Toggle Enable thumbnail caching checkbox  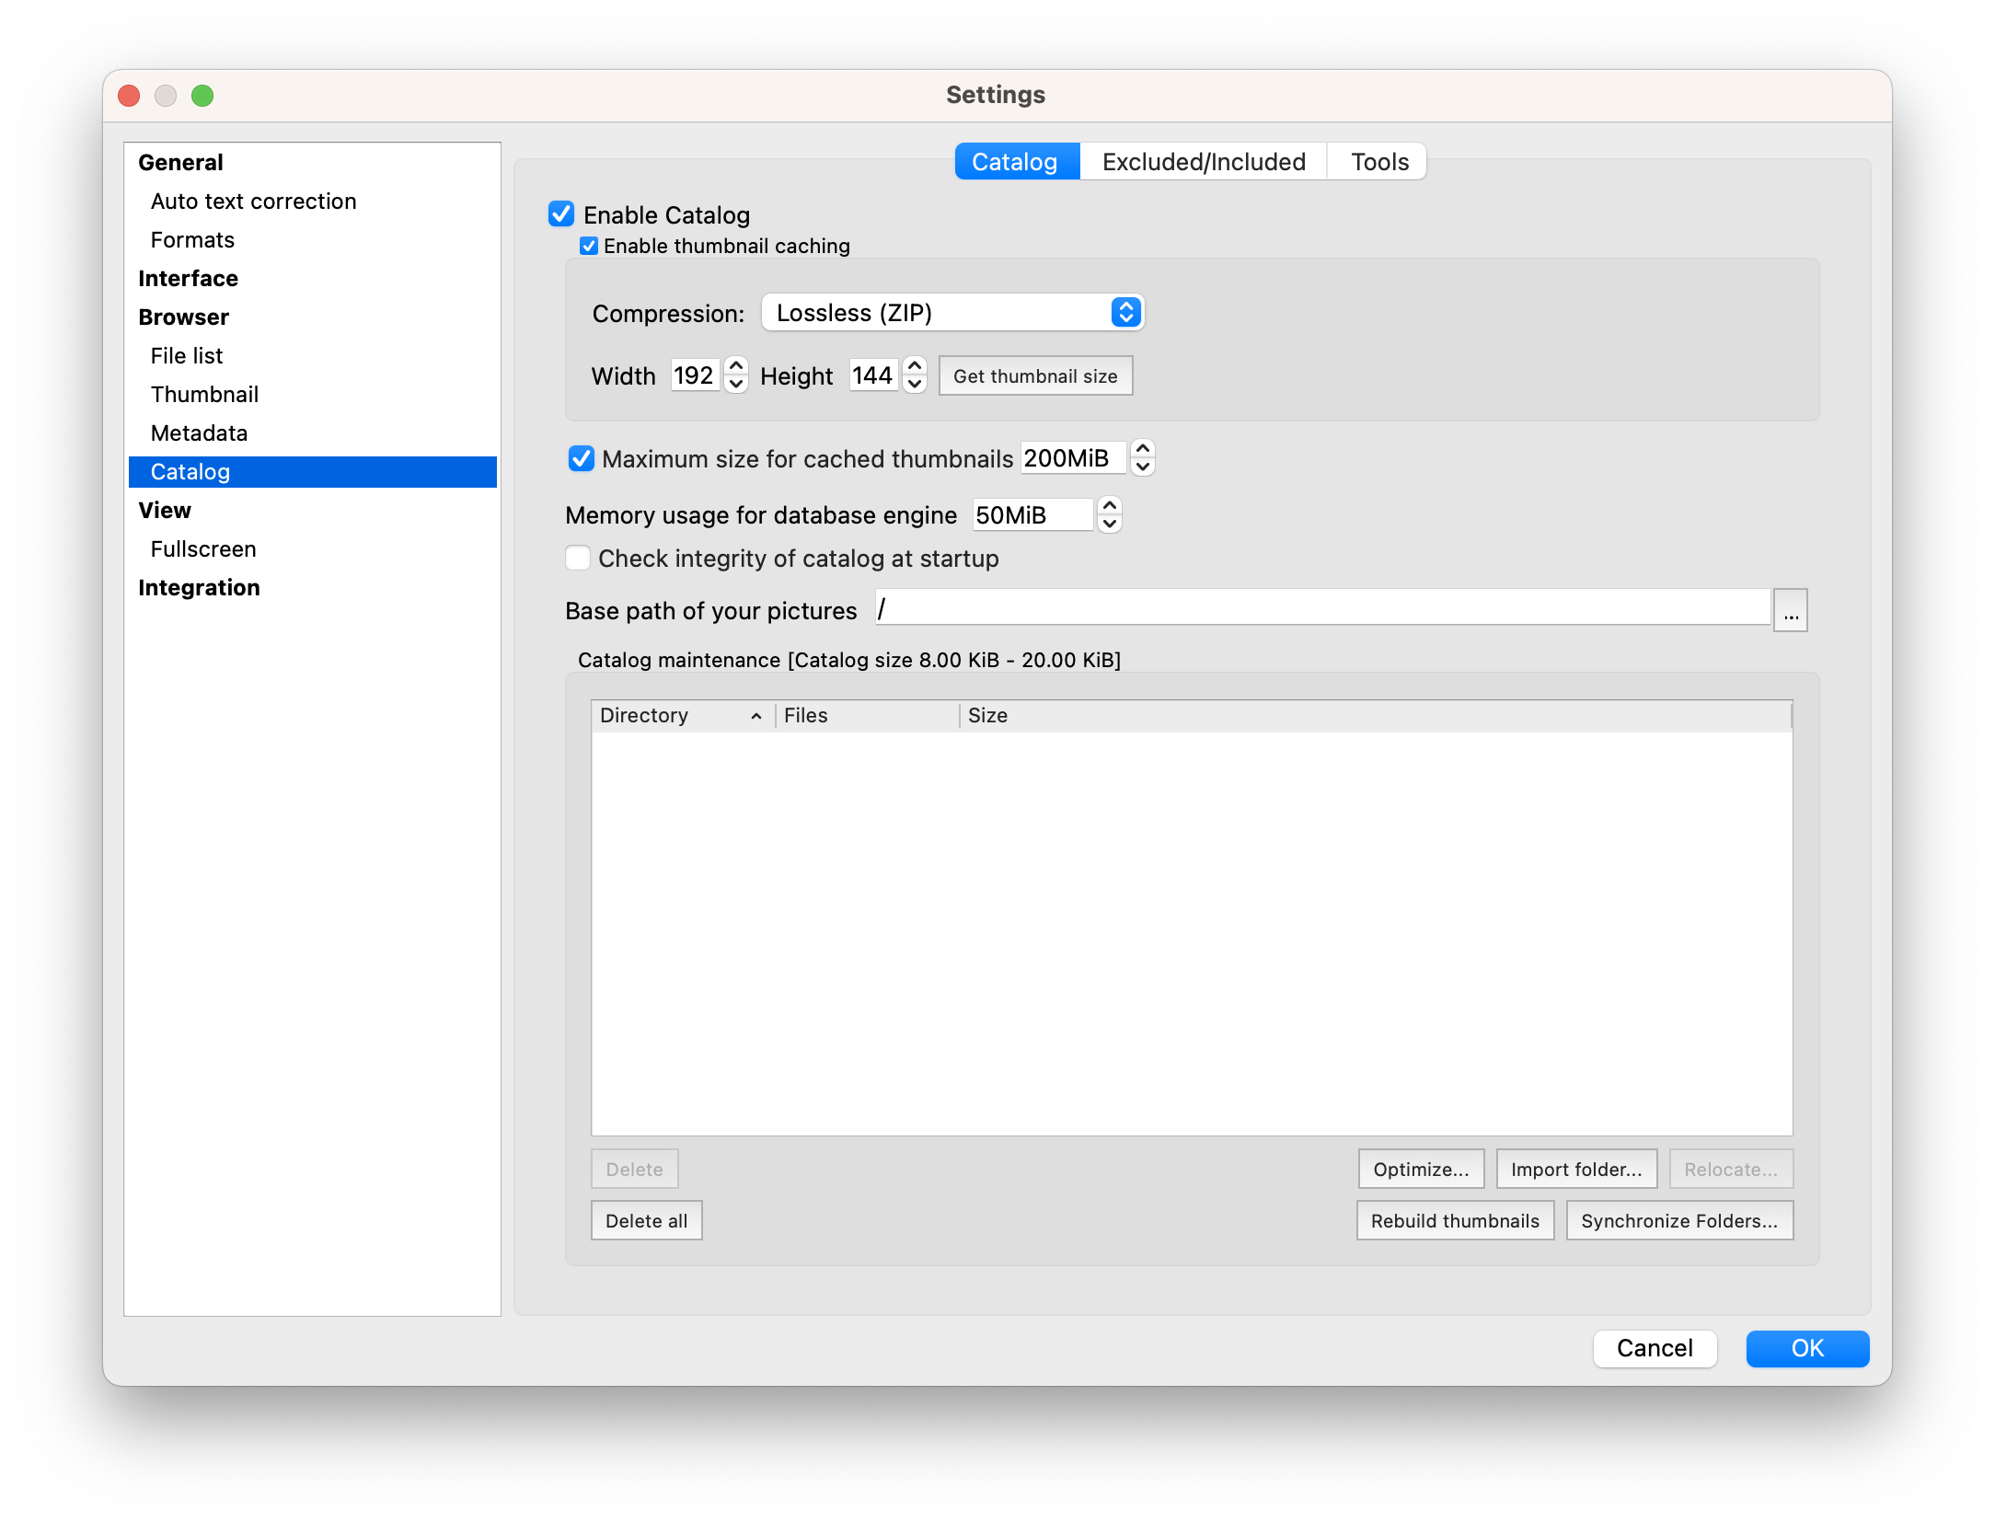coord(589,246)
